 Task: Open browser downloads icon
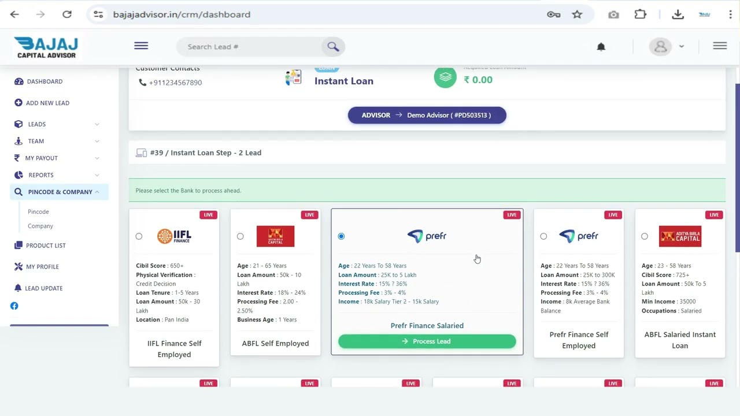(x=678, y=14)
